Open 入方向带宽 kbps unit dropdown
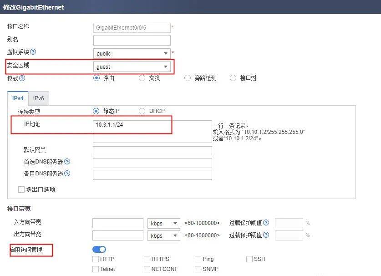 click(163, 223)
